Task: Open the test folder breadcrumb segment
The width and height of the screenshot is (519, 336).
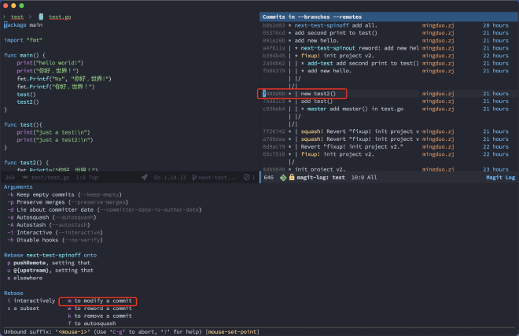Action: [x=17, y=16]
